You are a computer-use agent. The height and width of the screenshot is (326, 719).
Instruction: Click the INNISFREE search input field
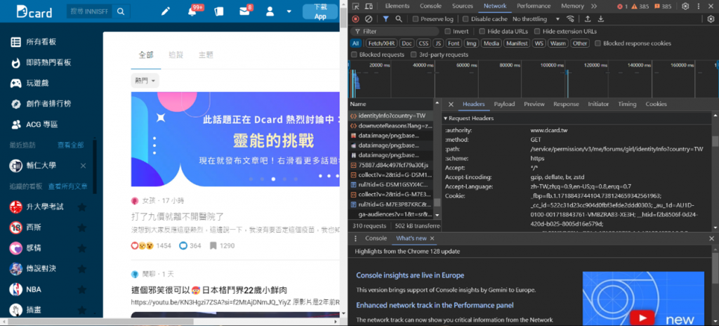tap(90, 11)
